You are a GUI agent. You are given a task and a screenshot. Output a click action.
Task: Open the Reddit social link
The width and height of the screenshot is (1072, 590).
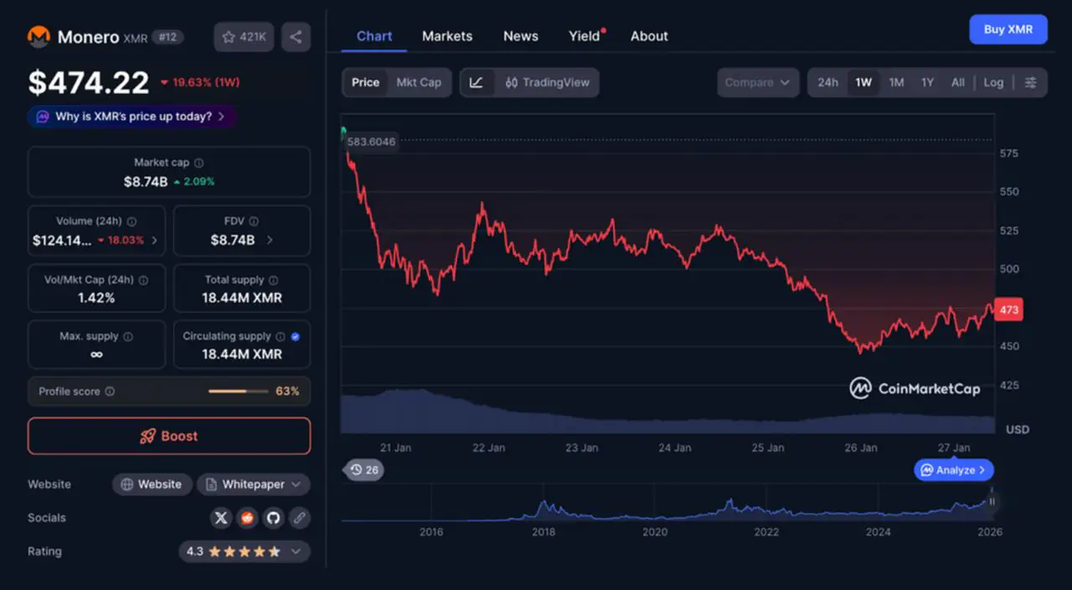point(247,518)
